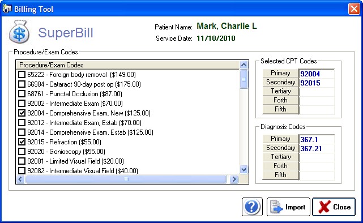Click the vertical scrollbar thumb

pyautogui.click(x=244, y=79)
